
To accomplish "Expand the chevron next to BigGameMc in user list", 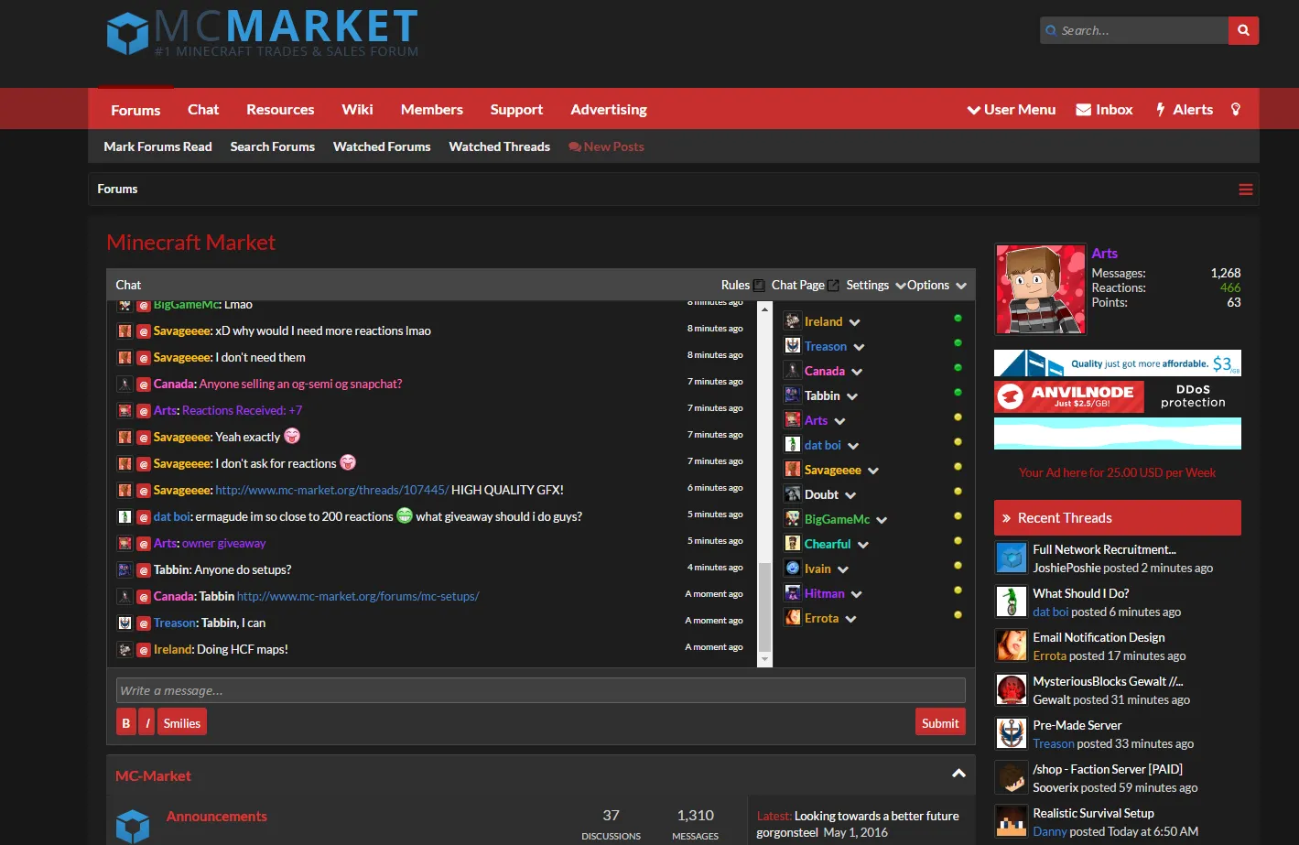I will click(882, 520).
